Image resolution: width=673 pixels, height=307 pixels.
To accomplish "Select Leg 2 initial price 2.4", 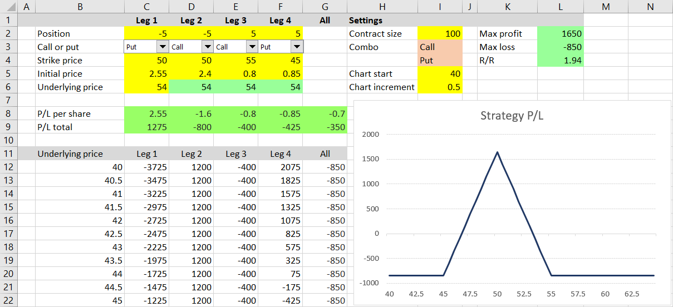I will pos(191,74).
